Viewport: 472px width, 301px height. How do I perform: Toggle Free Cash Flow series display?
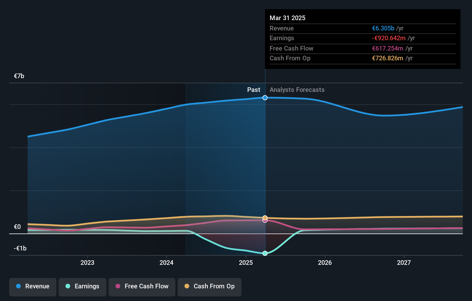(142, 287)
